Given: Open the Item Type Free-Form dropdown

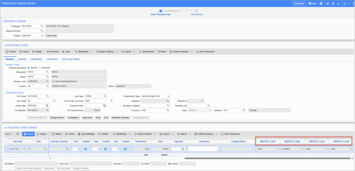Looking at the screenshot, I should tap(17, 149).
